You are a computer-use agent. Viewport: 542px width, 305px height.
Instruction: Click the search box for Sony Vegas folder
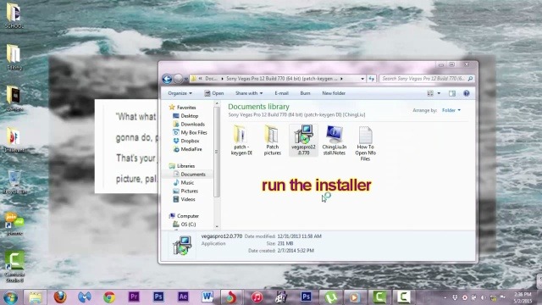point(426,79)
